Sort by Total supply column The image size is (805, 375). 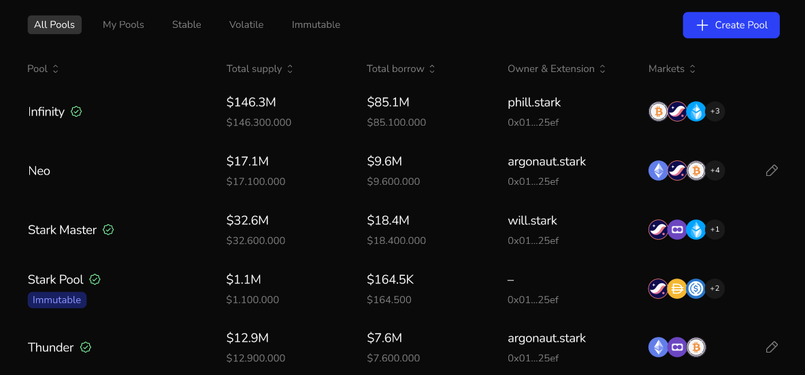click(290, 69)
